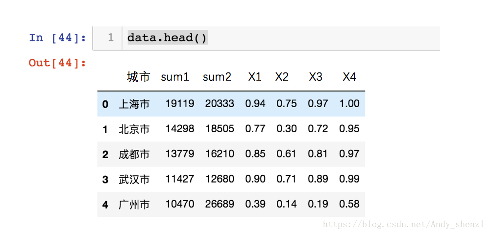The width and height of the screenshot is (490, 234).
Task: Select the 武汉市 cell
Action: coord(134,179)
